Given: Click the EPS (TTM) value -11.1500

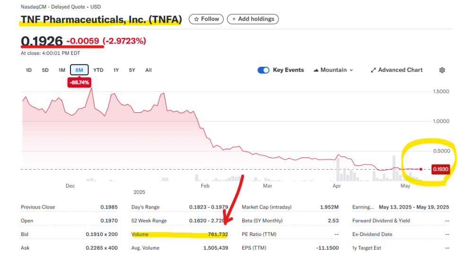Looking at the screenshot, I should [x=327, y=248].
